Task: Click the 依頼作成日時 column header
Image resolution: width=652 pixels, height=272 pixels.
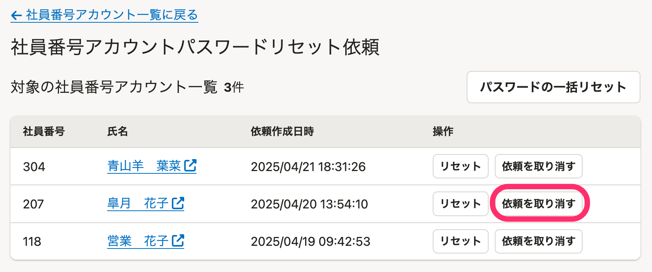Action: [282, 131]
